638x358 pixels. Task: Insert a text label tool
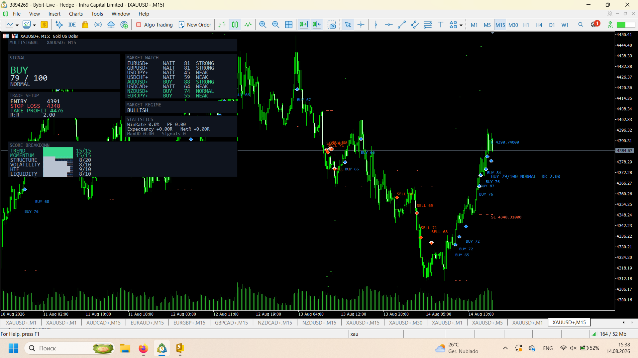coord(441,25)
